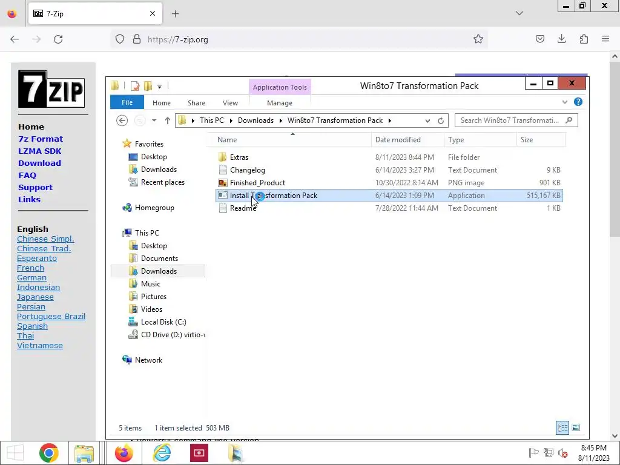Switch to Details view icon
The height and width of the screenshot is (465, 620).
(x=562, y=427)
